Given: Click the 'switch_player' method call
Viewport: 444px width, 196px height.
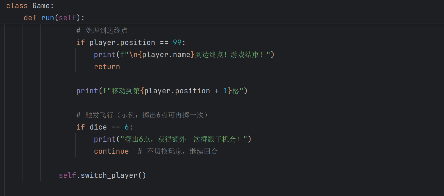Looking at the screenshot, I should point(109,175).
